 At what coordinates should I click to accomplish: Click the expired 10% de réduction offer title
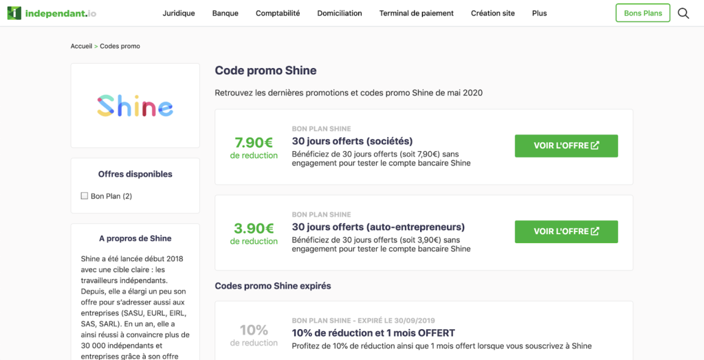pyautogui.click(x=373, y=333)
